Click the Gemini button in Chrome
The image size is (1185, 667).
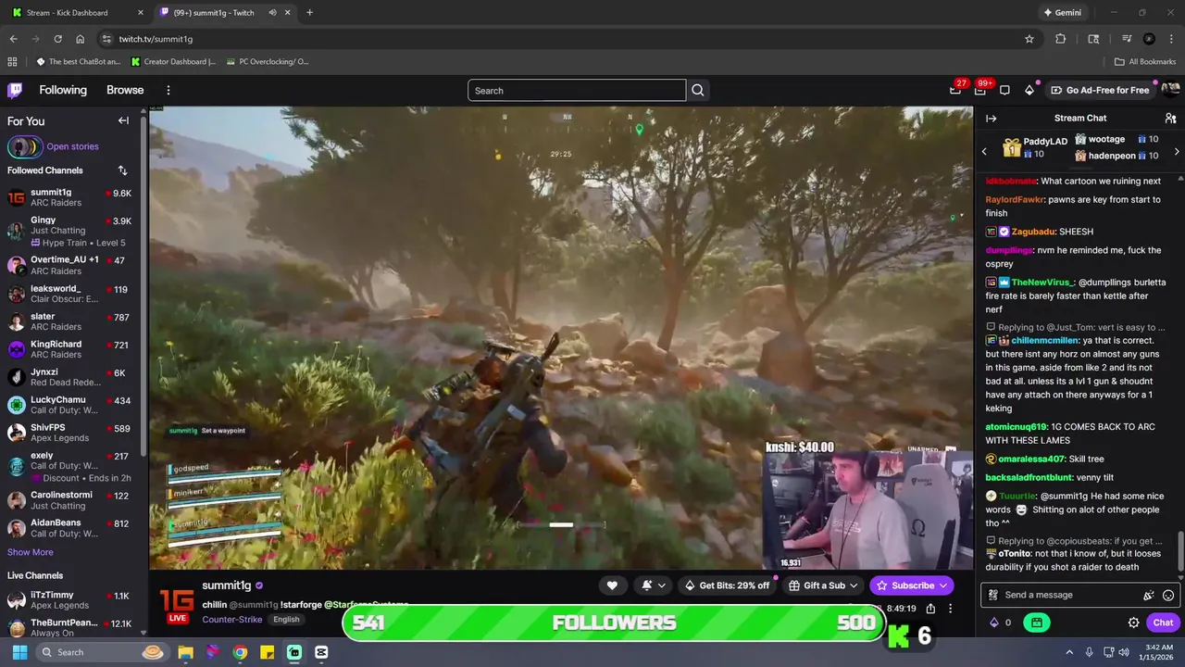pyautogui.click(x=1062, y=13)
